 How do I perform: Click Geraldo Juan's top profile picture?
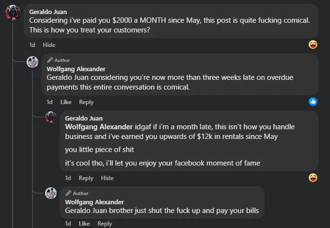(x=13, y=13)
